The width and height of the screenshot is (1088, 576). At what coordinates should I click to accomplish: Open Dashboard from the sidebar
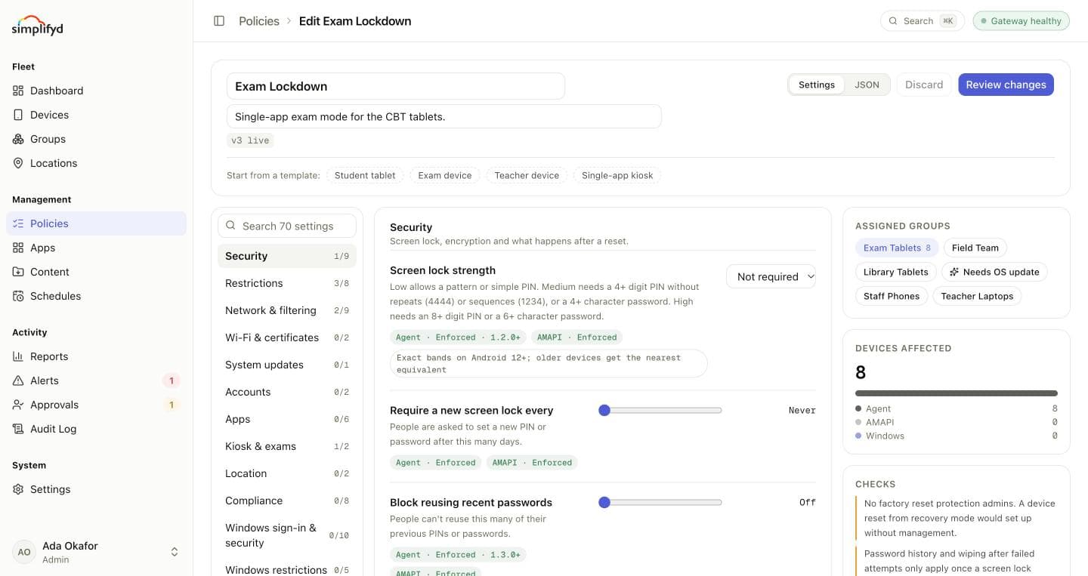[96, 91]
